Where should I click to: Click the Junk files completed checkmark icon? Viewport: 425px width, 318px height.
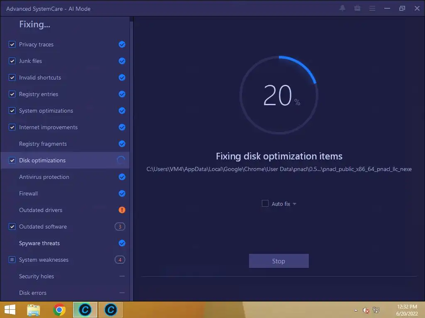(122, 61)
